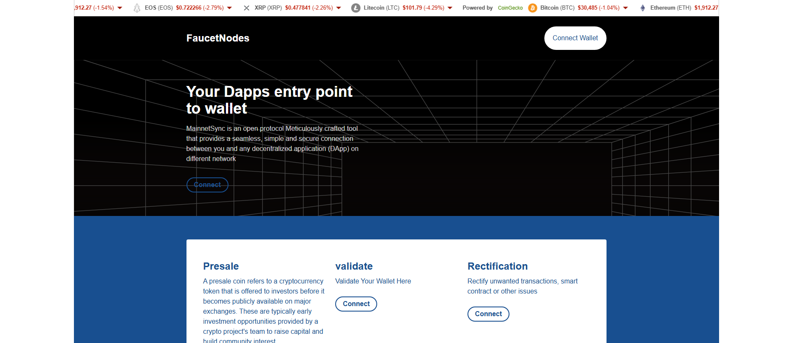
Task: Click the XRP (XRP) ticker label
Action: click(x=268, y=8)
